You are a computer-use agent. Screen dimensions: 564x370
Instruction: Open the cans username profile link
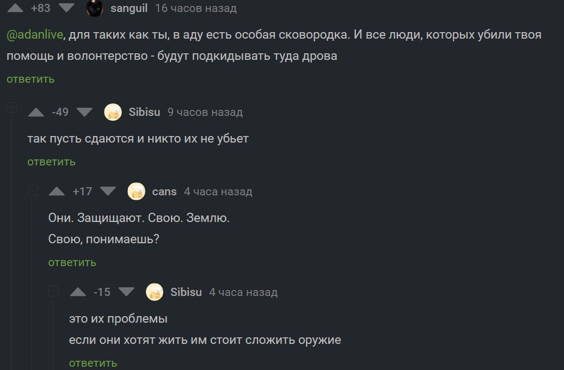[164, 192]
